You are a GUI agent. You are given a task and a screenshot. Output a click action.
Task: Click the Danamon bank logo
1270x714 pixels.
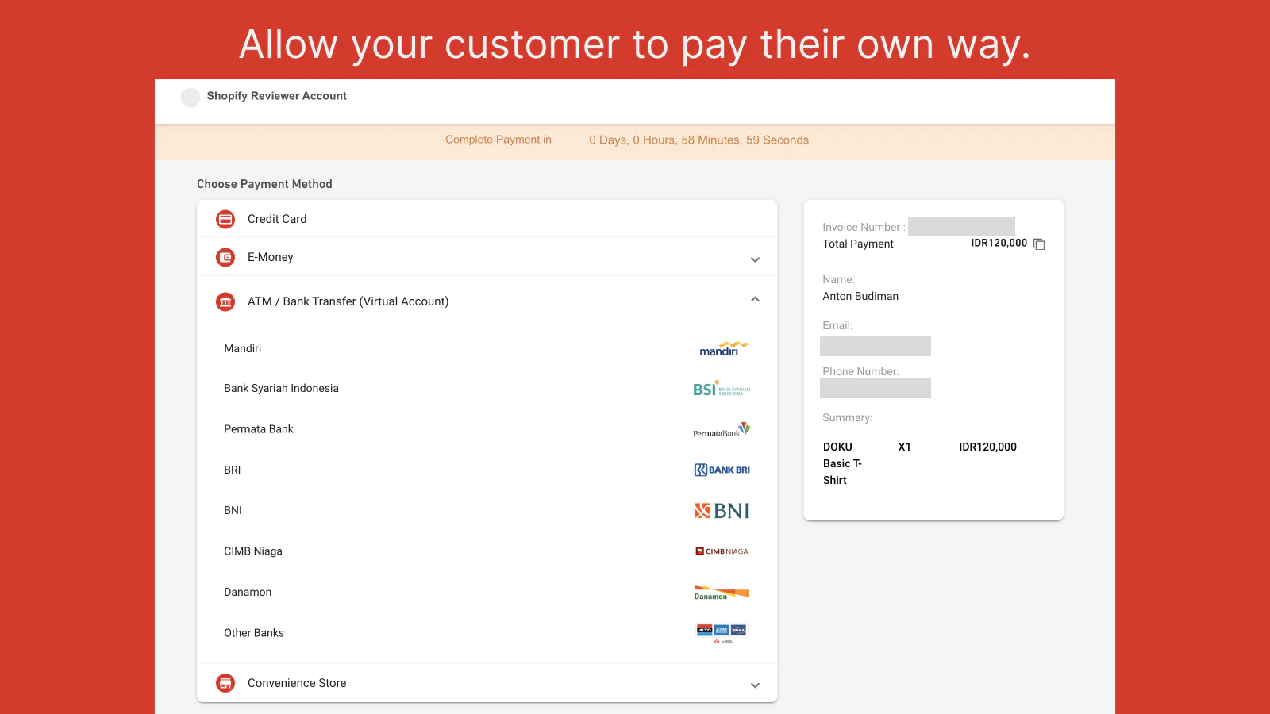722,593
